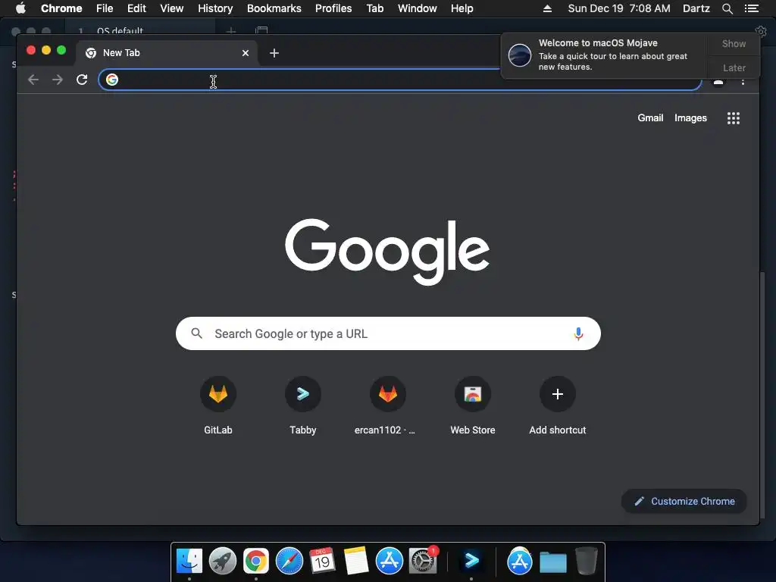Open the History menu
The height and width of the screenshot is (582, 776).
point(215,8)
